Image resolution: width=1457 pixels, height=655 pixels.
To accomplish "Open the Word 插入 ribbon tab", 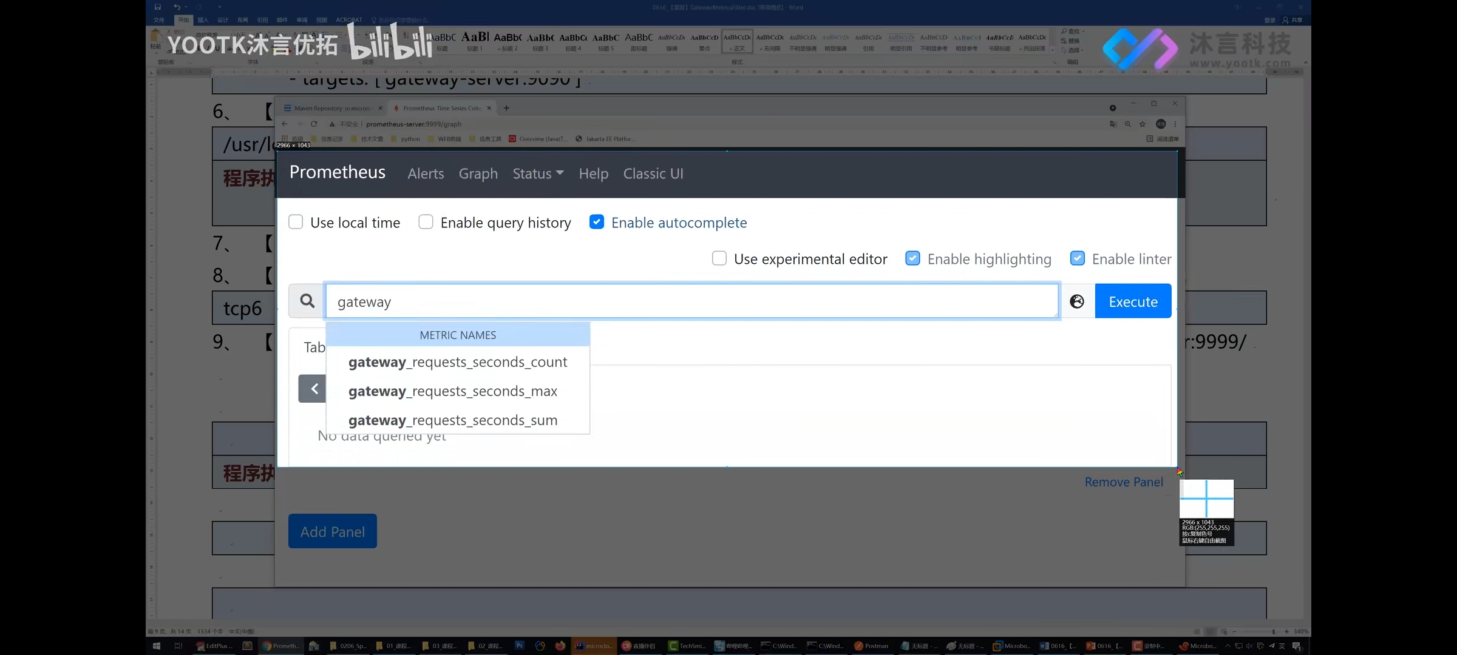I will (203, 20).
